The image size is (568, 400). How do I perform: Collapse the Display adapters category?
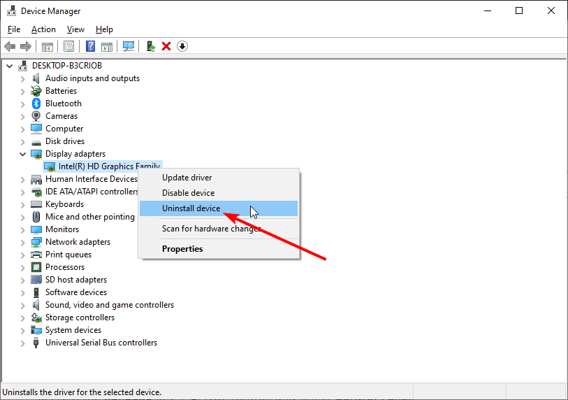[22, 154]
